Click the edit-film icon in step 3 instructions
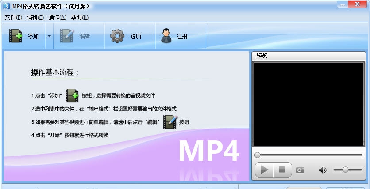The height and width of the screenshot is (189, 370). [x=170, y=122]
